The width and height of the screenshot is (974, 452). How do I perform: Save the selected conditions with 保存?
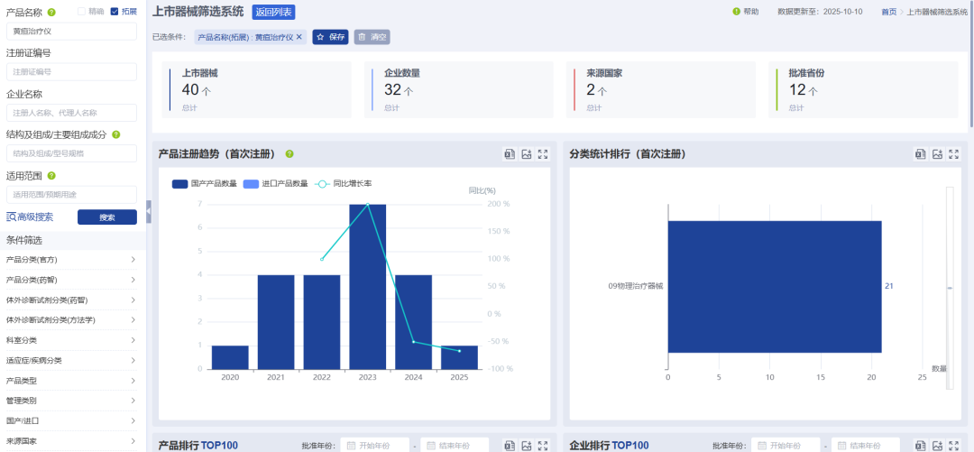(330, 37)
